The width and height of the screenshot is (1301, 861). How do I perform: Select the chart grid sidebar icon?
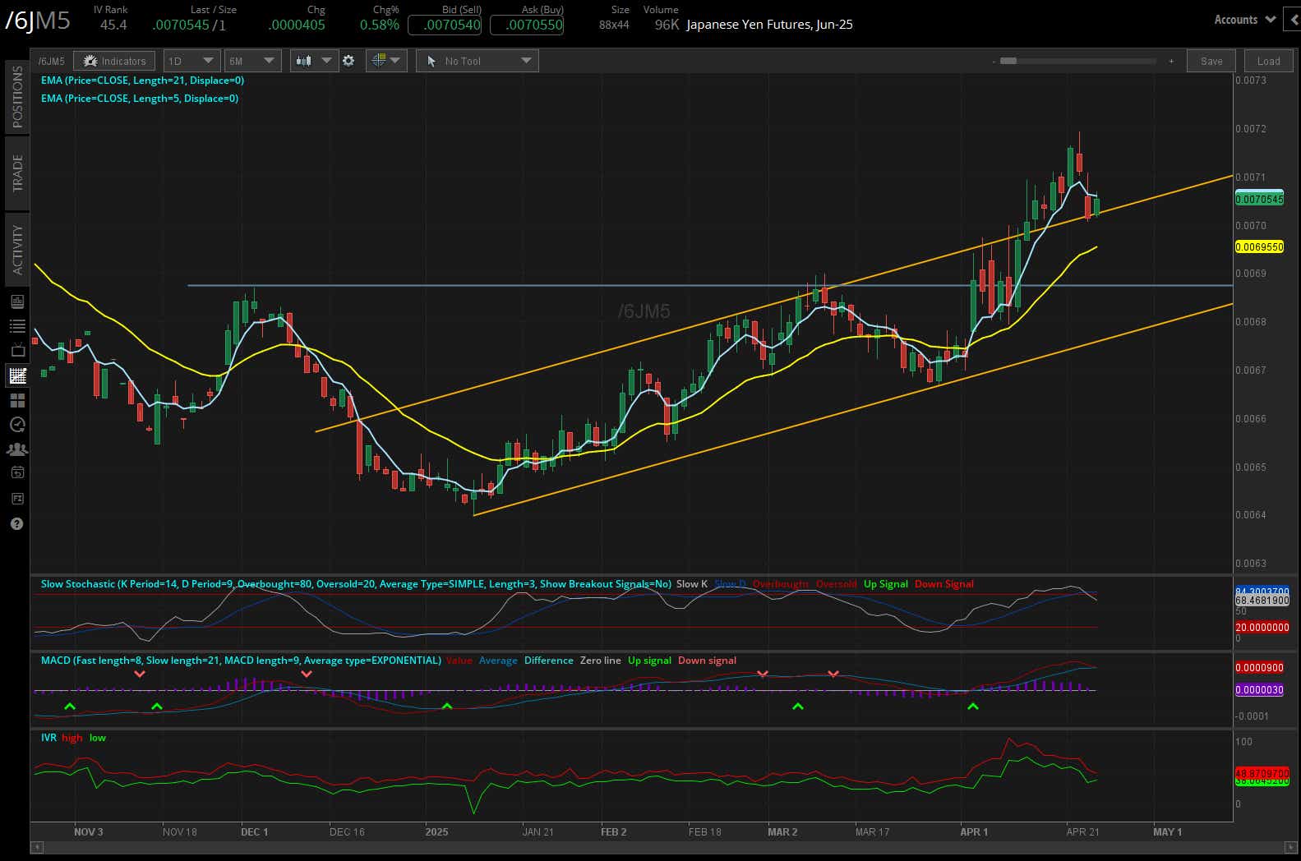(17, 375)
